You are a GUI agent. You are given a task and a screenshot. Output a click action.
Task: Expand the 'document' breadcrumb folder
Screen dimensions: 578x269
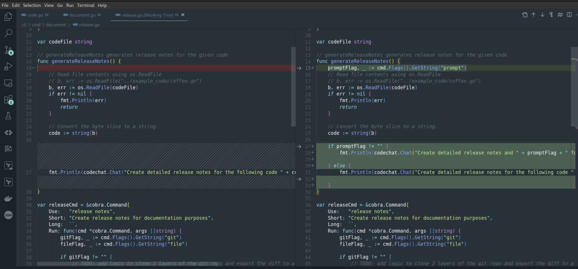[56, 25]
